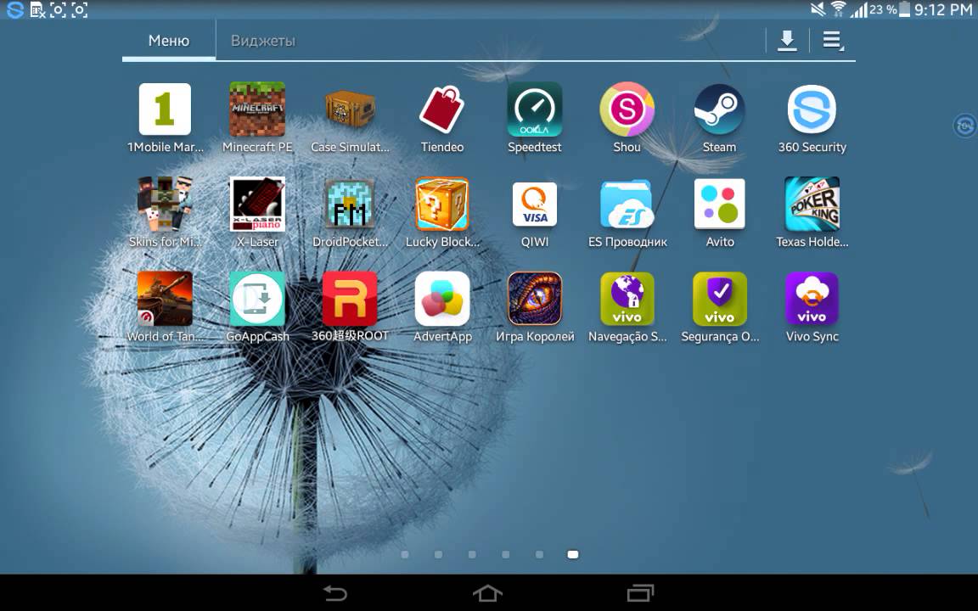Screen dimensions: 978x611
Task: Tap the 360 Security status bar notification icon
Action: 15,9
